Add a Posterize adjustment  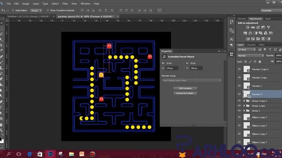[253, 39]
